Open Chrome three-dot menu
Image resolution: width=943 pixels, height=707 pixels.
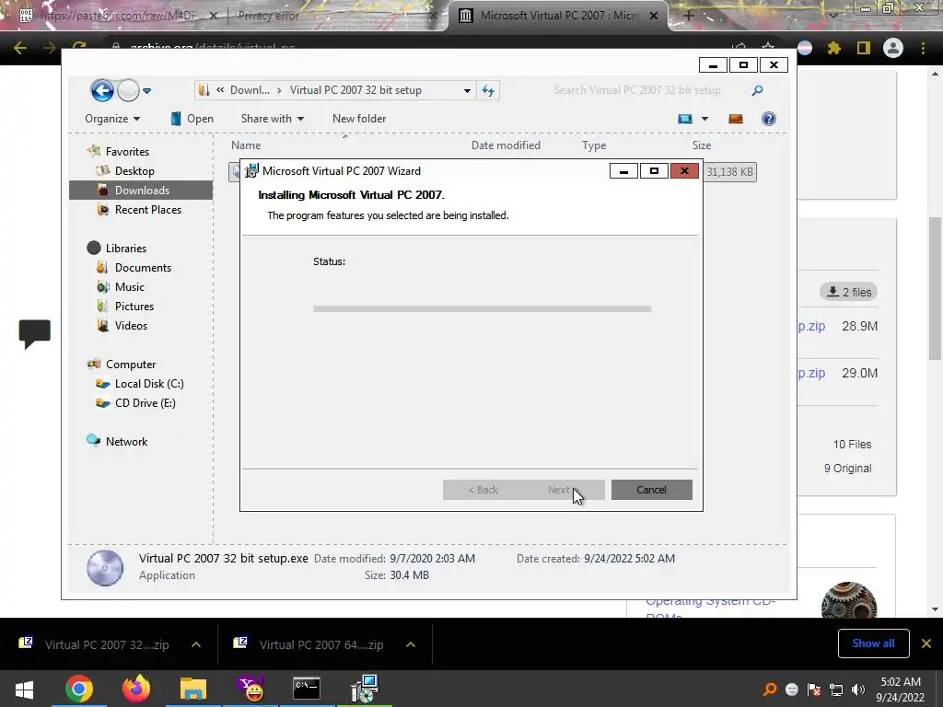pyautogui.click(x=923, y=48)
